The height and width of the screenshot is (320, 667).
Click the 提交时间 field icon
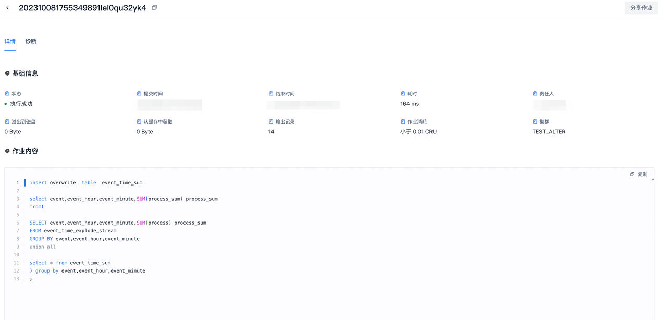139,94
